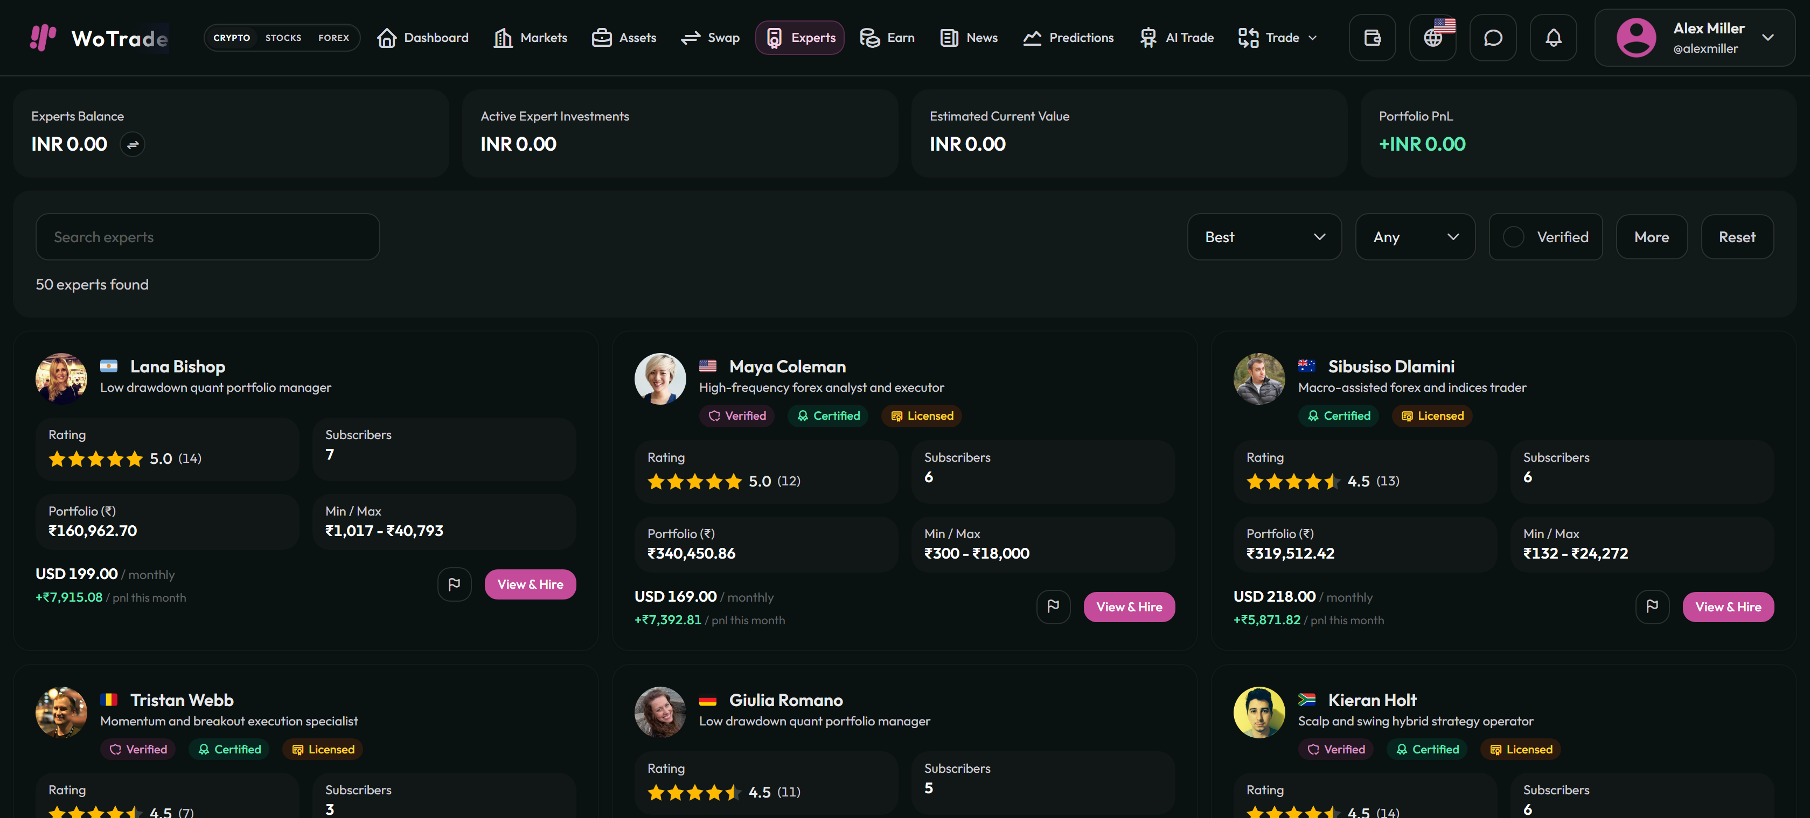The image size is (1810, 818).
Task: Open the Predictions page
Action: (x=1068, y=38)
